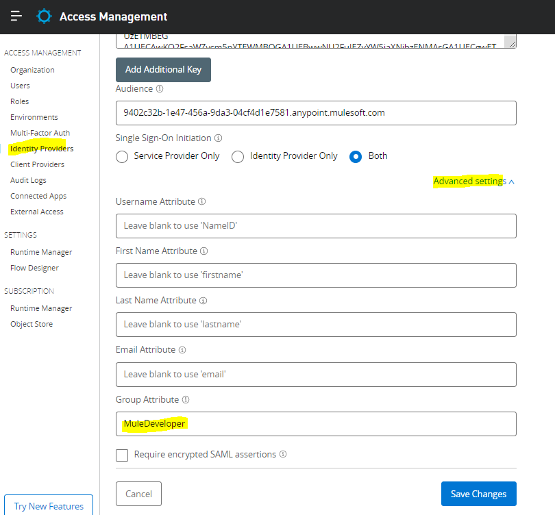The image size is (555, 515).
Task: Click the Access Management gear logo
Action: pyautogui.click(x=45, y=16)
